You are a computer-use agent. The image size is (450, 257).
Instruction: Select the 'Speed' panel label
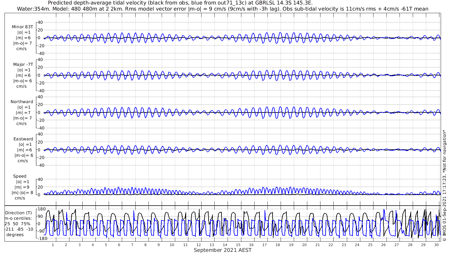coord(20,176)
